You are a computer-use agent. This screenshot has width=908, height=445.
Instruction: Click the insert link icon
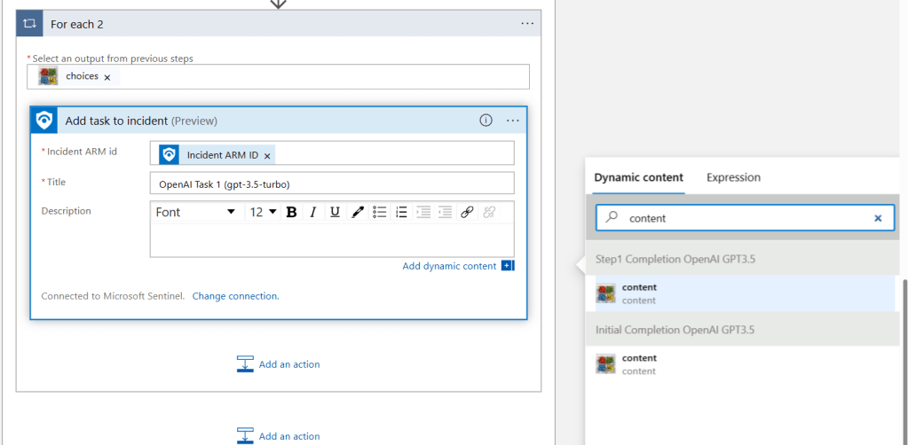tap(467, 212)
